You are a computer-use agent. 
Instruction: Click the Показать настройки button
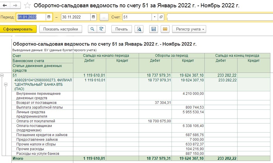tap(61, 29)
